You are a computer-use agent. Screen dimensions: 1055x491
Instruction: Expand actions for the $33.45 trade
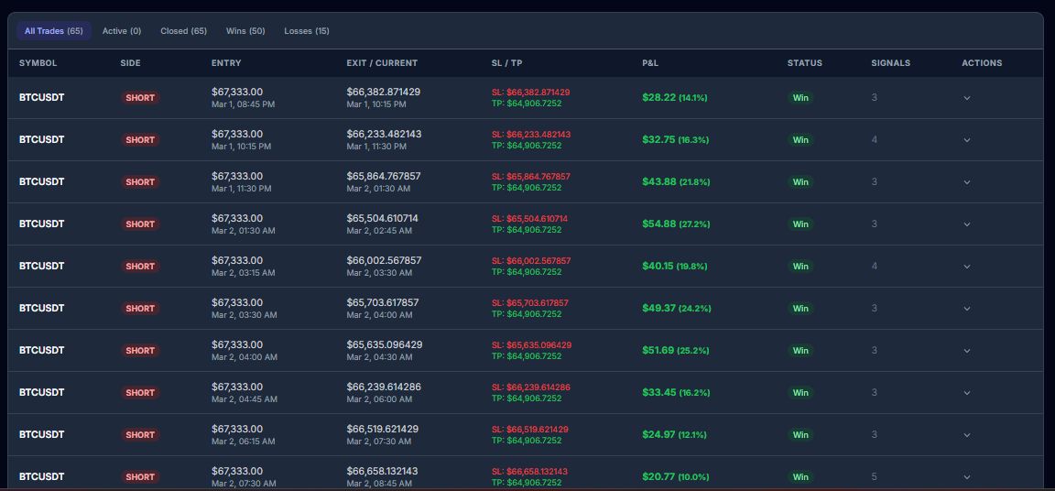[x=967, y=393]
